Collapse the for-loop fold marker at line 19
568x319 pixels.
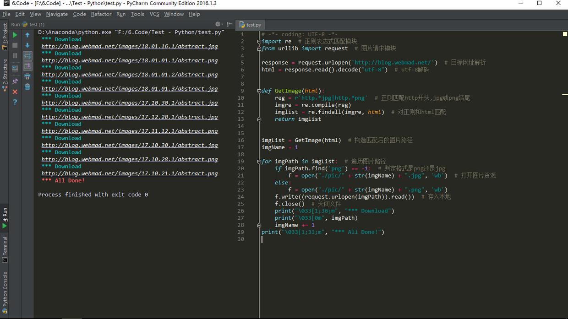click(x=259, y=162)
